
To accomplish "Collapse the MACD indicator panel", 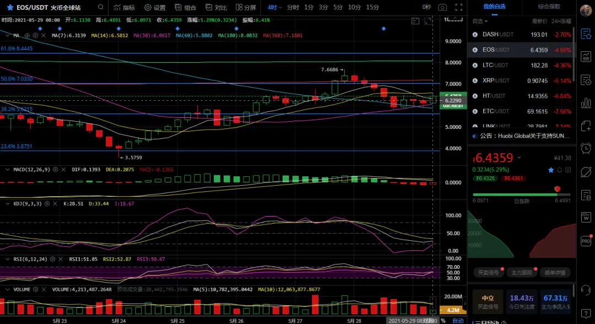I will [x=7, y=170].
